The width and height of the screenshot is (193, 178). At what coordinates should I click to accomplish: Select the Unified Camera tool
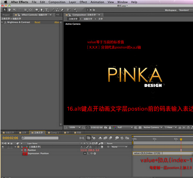pyautogui.click(x=25, y=10)
